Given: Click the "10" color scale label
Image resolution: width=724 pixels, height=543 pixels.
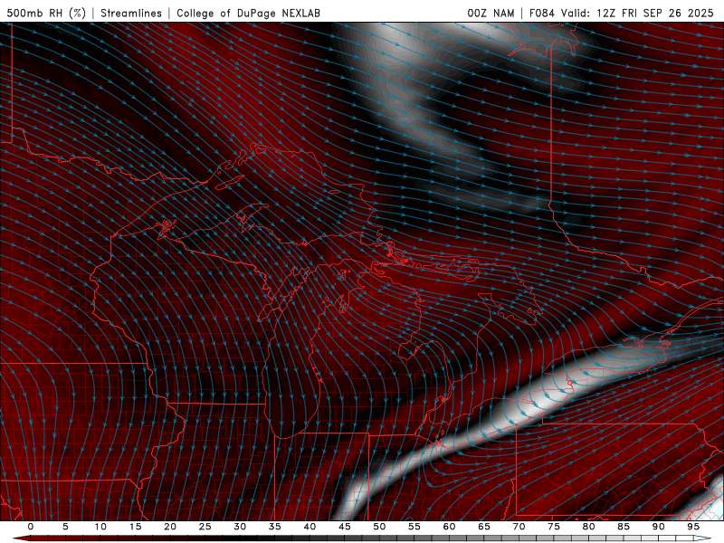Looking at the screenshot, I should tap(100, 527).
